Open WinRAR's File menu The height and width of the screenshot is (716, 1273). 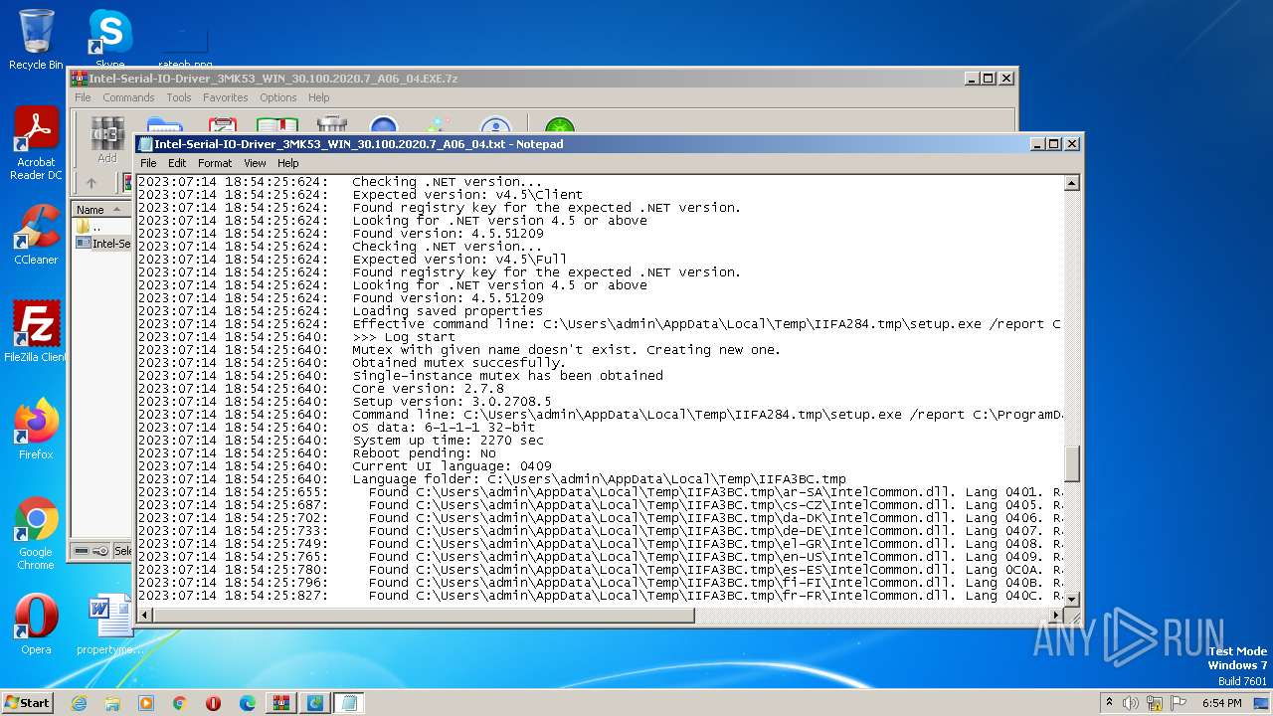(83, 97)
